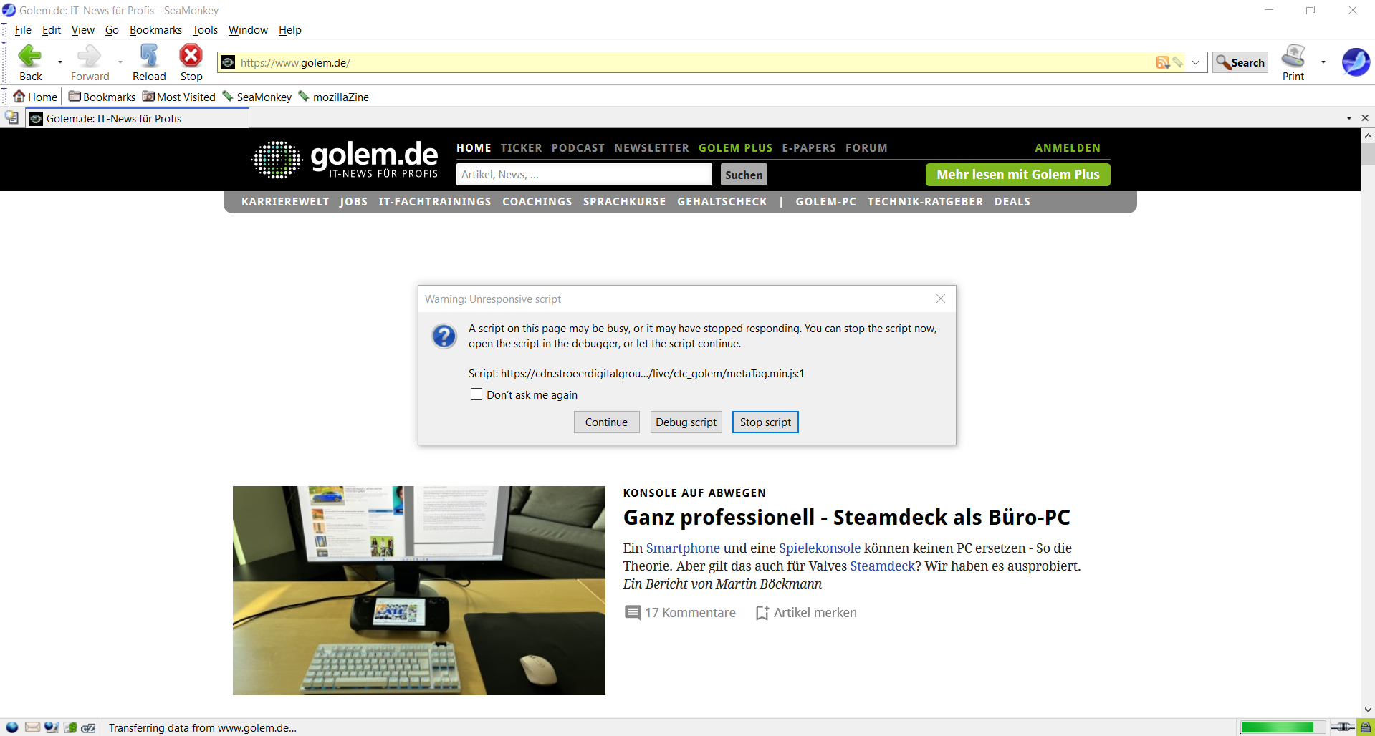Click the bookmark icon in the address bar
This screenshot has width=1375, height=736.
pos(1177,62)
